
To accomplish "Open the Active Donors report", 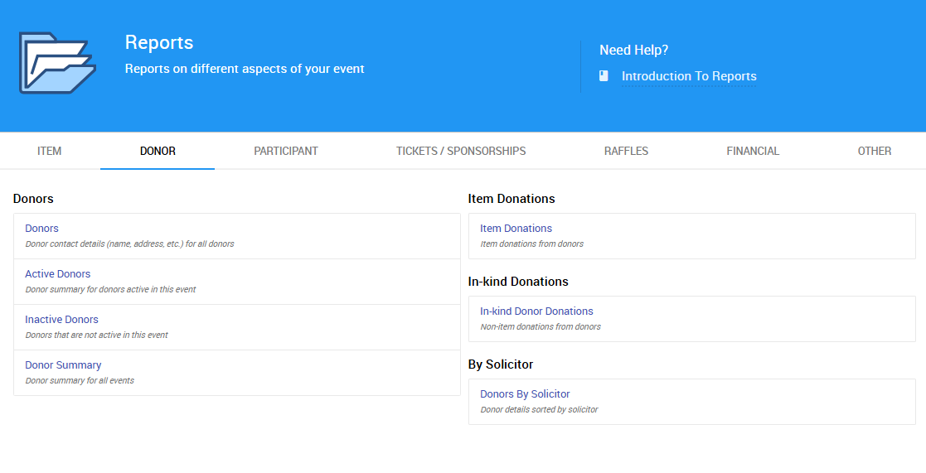I will [58, 274].
